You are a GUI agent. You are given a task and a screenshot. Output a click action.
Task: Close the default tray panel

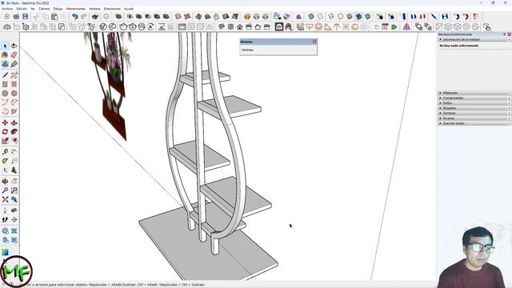tap(509, 34)
